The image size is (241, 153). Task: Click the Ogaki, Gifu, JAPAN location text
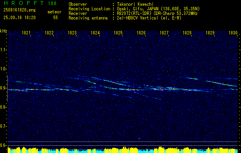pos(158,9)
